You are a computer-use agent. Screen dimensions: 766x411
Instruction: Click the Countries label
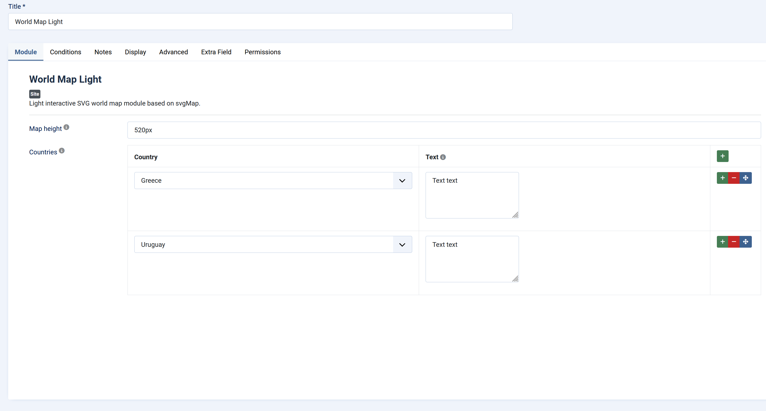pyautogui.click(x=43, y=152)
